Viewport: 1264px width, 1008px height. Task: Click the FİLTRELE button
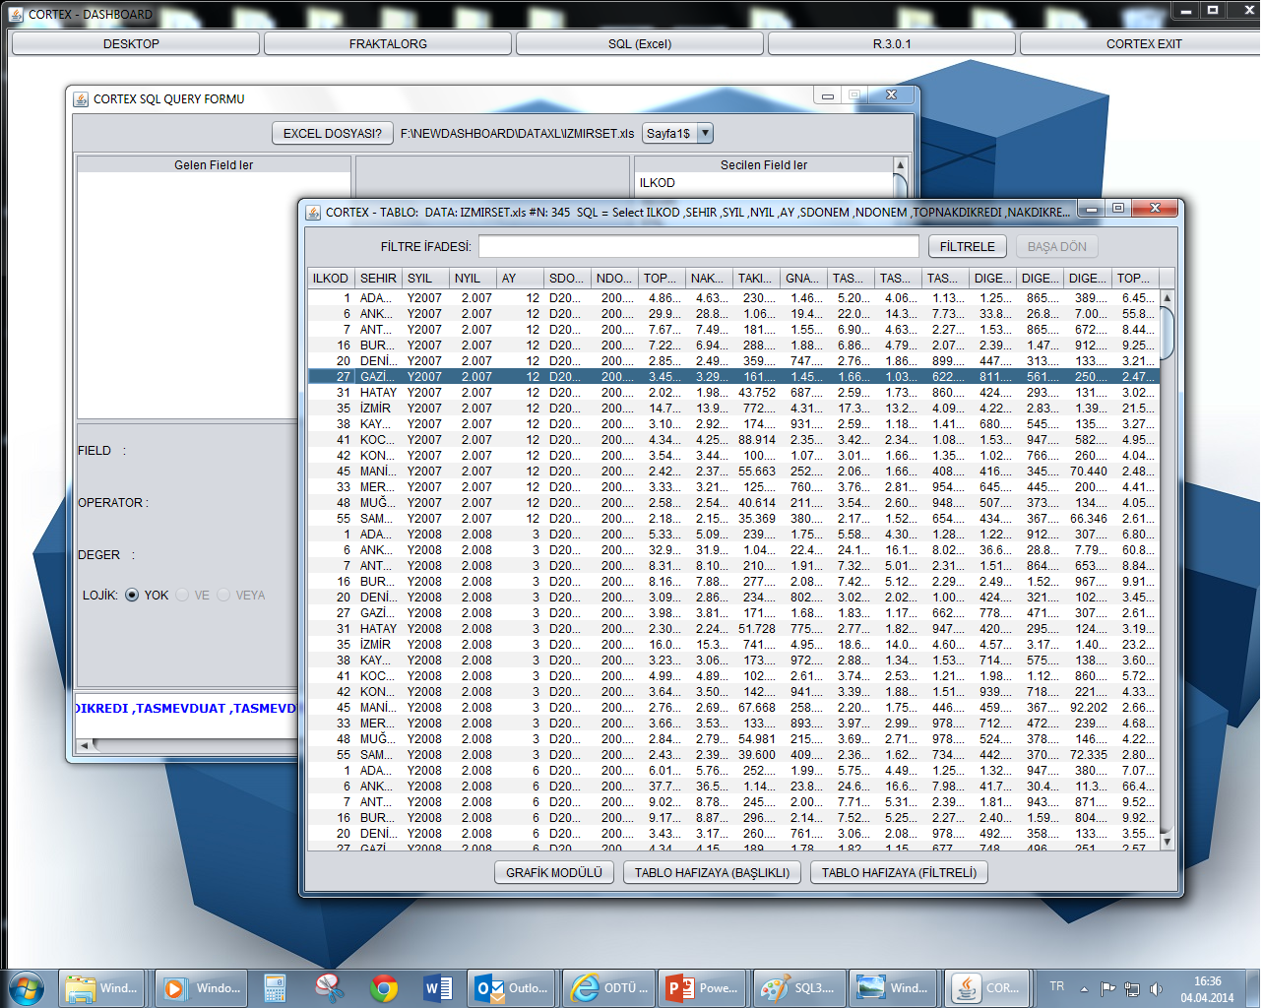967,246
